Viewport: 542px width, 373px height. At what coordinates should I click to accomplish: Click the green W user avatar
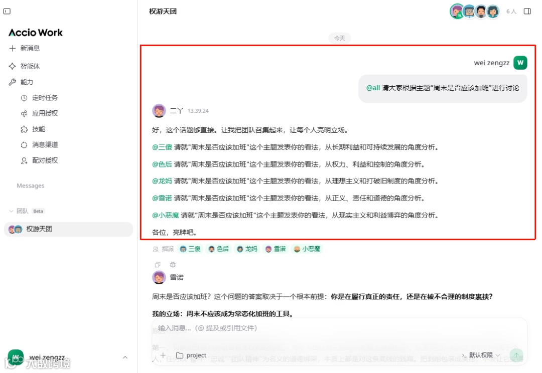click(x=520, y=63)
